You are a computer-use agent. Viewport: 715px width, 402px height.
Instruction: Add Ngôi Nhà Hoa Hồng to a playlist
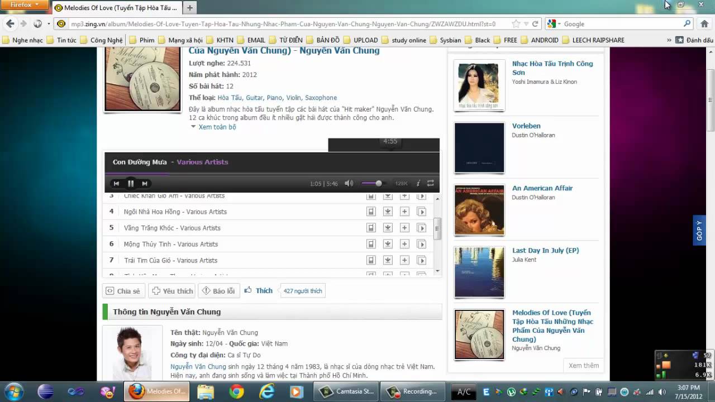pyautogui.click(x=404, y=212)
